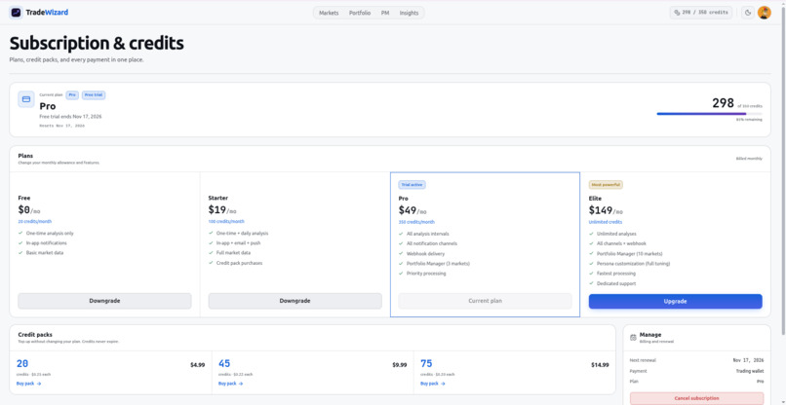Toggle dark mode with the moon icon

coord(748,13)
